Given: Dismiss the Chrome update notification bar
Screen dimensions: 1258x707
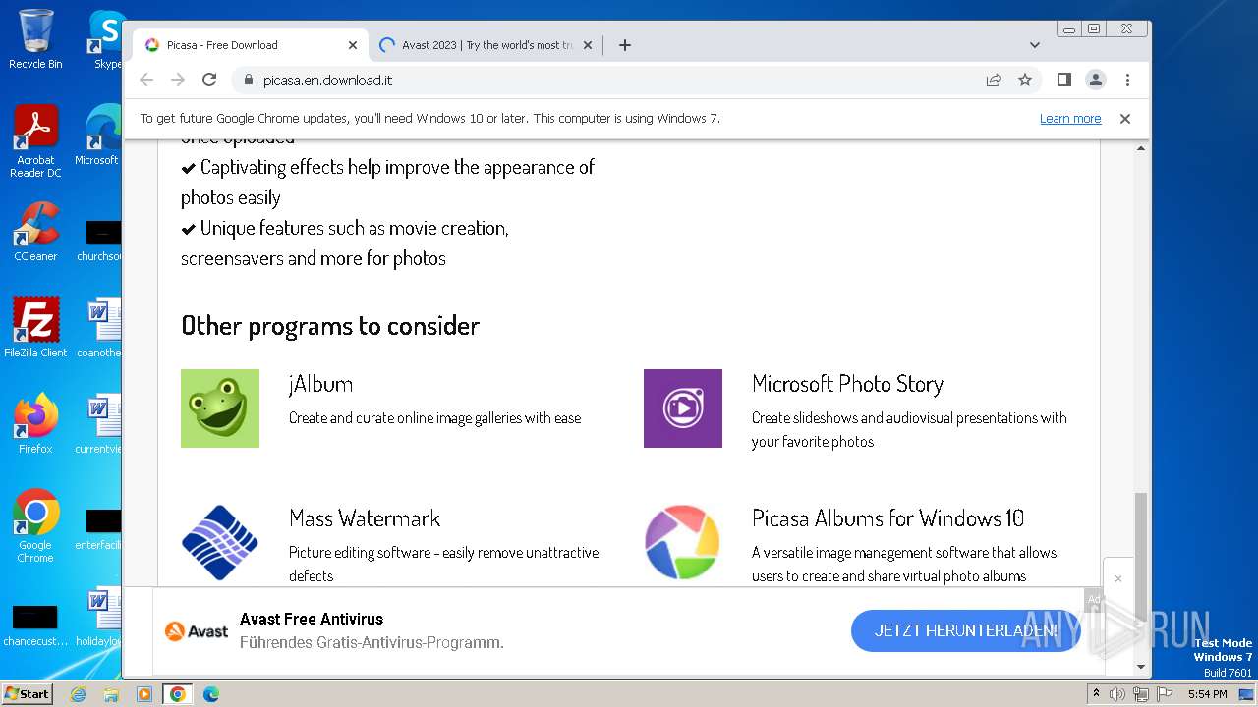Looking at the screenshot, I should pos(1125,119).
